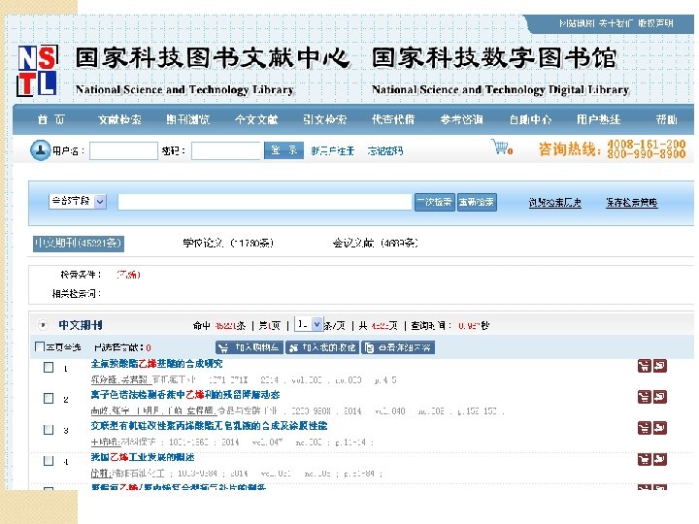Click the 重新检索 button
The width and height of the screenshot is (699, 524).
(477, 202)
